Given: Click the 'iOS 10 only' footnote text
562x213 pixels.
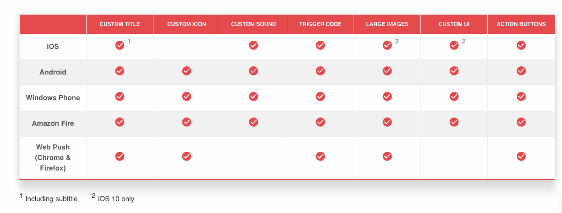Looking at the screenshot, I should tap(116, 199).
